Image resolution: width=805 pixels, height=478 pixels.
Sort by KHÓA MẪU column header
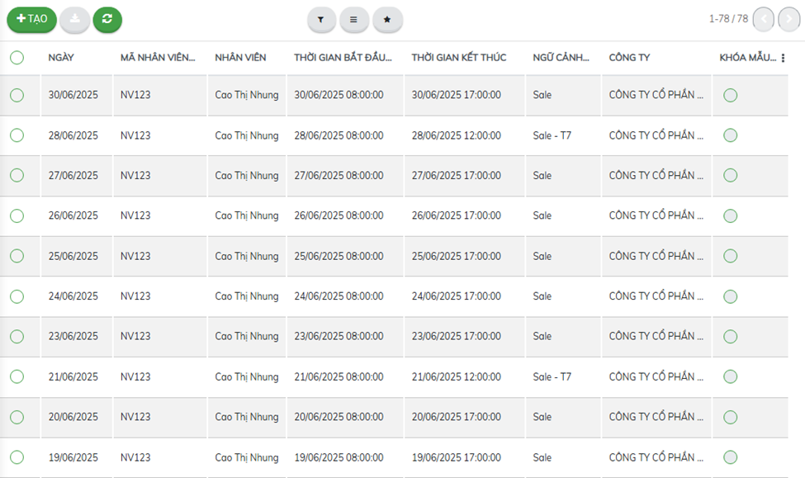(747, 58)
